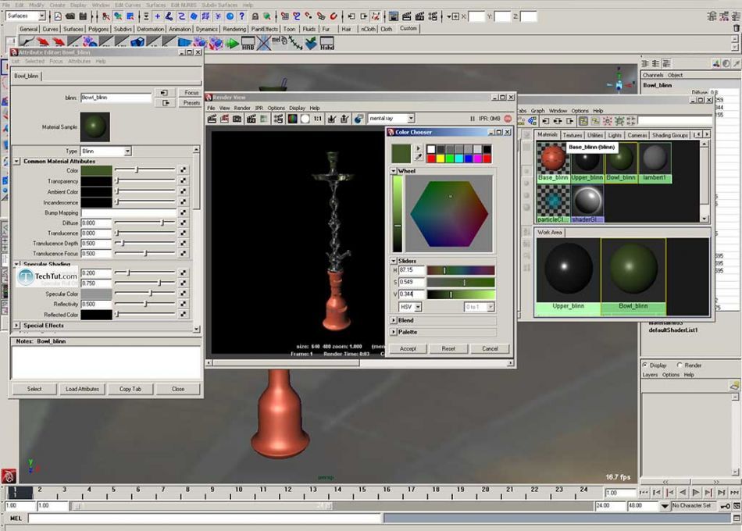Click the eyedropper tool in Color Chooser
742x531 pixels.
coord(419,157)
